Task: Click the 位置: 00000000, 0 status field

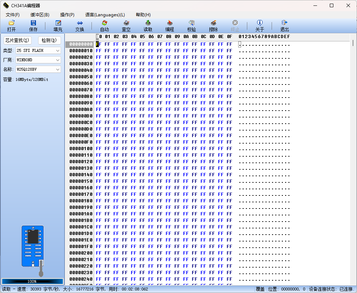Action: pos(287,289)
